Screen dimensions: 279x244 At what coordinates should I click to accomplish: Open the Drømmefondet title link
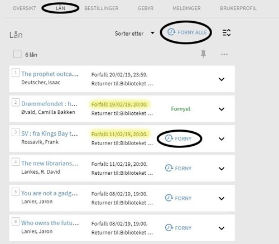[49, 104]
